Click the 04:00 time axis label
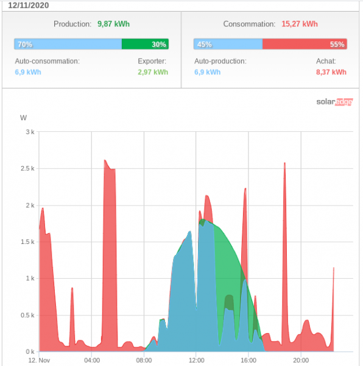Image resolution: width=363 pixels, height=366 pixels. [92, 360]
